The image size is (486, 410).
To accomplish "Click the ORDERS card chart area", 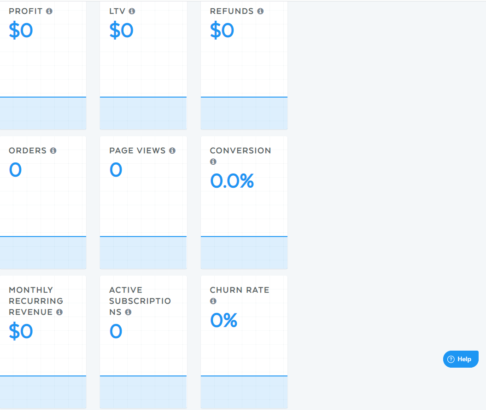I will coord(43,253).
